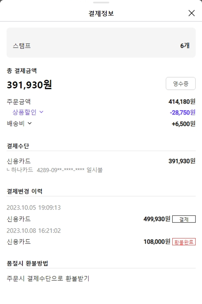Image resolution: width=202 pixels, height=304 pixels.
Task: Close the 결제정보 panel with X
Action: click(x=191, y=13)
